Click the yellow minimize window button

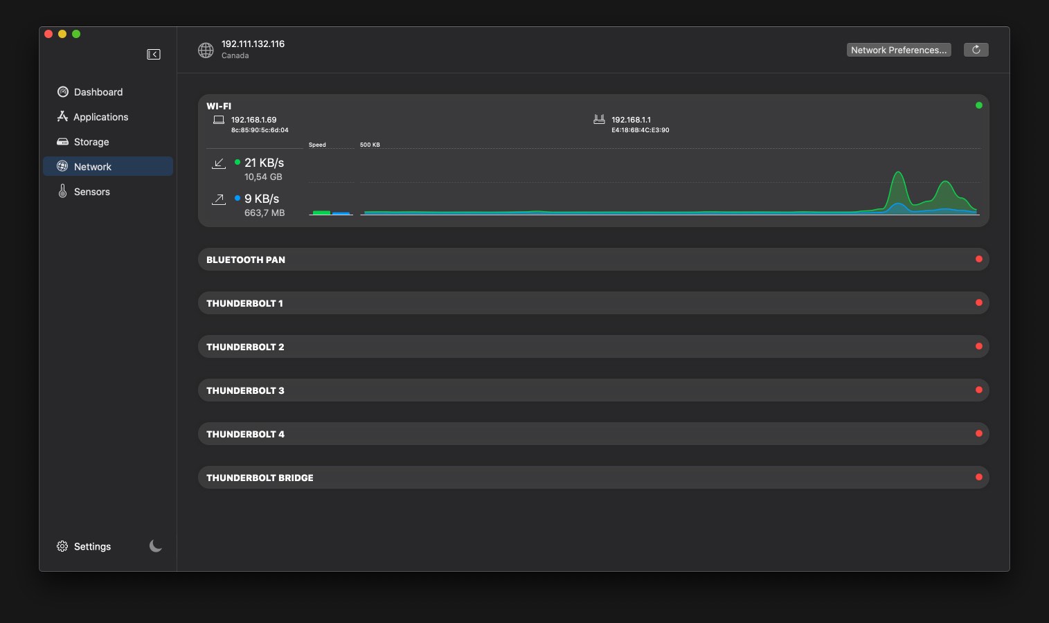(62, 34)
